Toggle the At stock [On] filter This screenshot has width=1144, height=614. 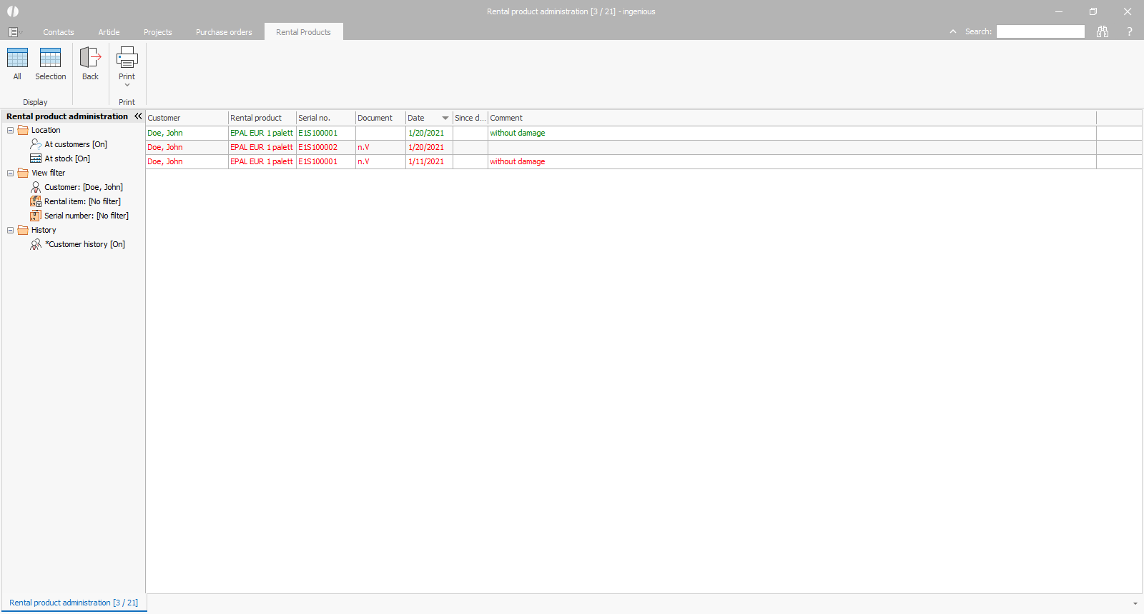tap(66, 158)
